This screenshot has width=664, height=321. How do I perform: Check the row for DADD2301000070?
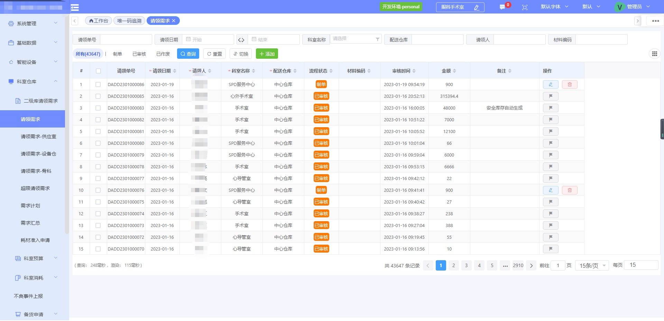[98, 249]
